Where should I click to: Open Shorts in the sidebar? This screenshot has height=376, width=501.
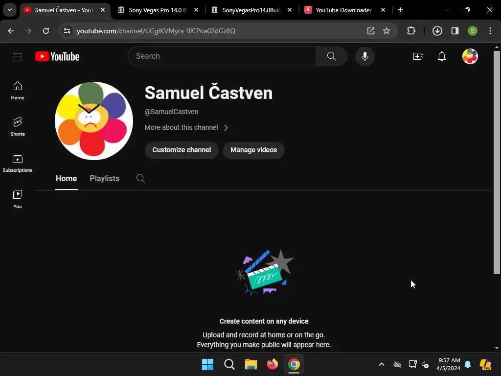(18, 127)
